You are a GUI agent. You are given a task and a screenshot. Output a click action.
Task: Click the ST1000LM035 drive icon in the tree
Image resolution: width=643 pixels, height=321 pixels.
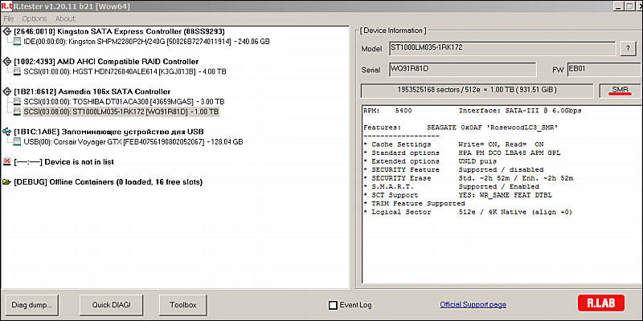tap(17, 112)
